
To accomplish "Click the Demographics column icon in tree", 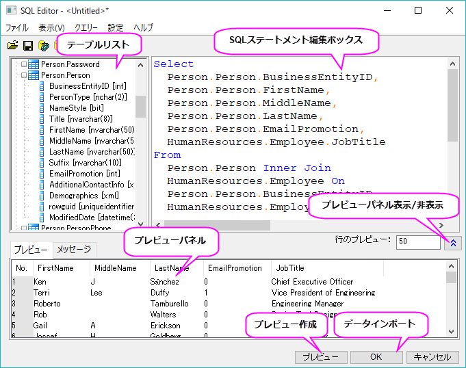I will [x=42, y=196].
